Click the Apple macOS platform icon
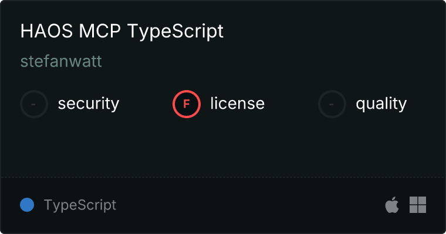 click(391, 205)
